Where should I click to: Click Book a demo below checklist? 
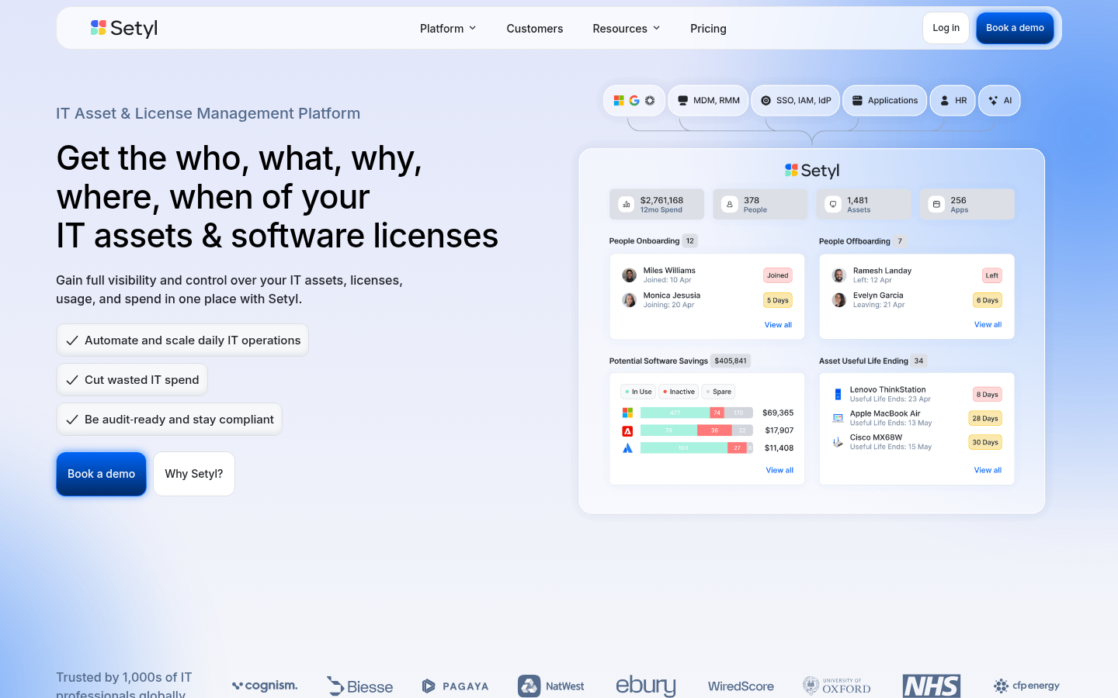click(101, 474)
